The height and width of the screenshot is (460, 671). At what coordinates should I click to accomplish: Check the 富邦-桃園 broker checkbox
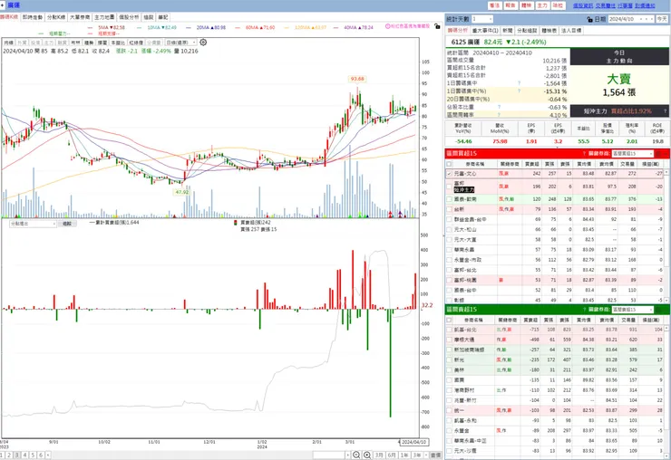tap(449, 280)
